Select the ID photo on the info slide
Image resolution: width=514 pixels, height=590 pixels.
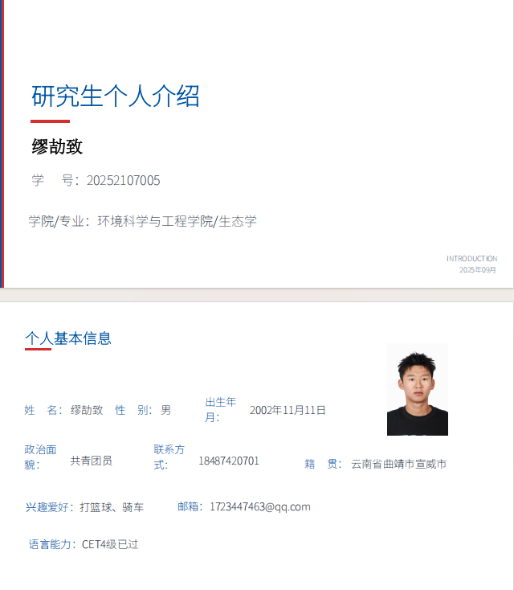click(x=417, y=390)
